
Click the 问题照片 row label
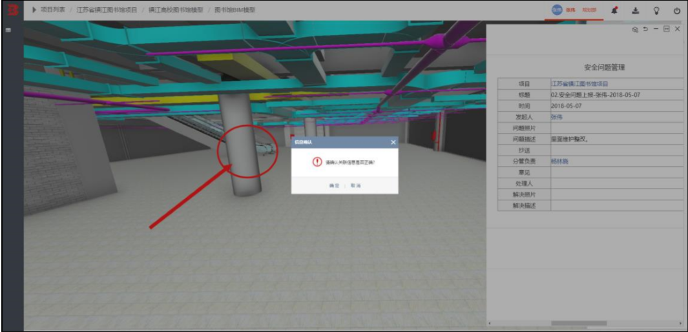pos(524,128)
